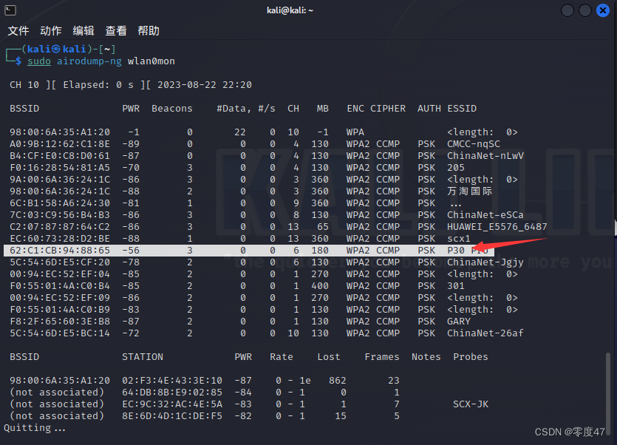Click ESSID scx1
617x445 pixels.
click(x=458, y=238)
